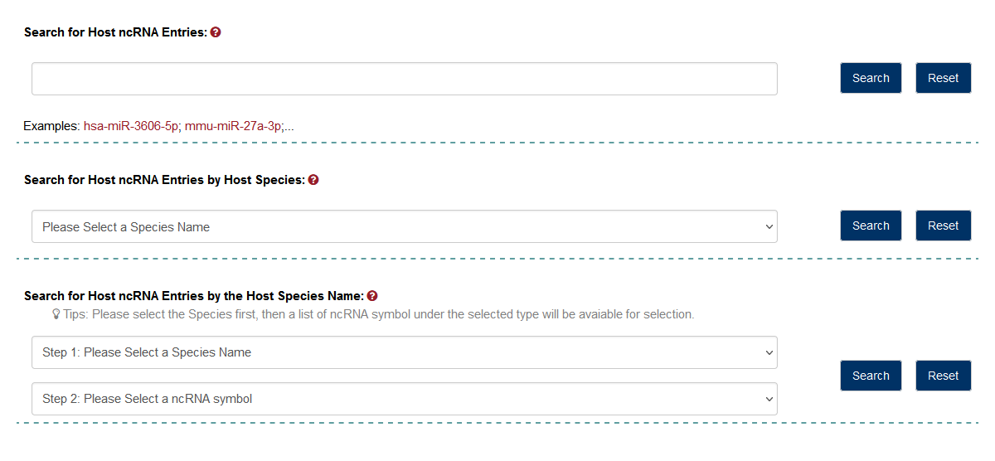
Task: Select example link hsa-miR-3606-5p
Action: (131, 127)
